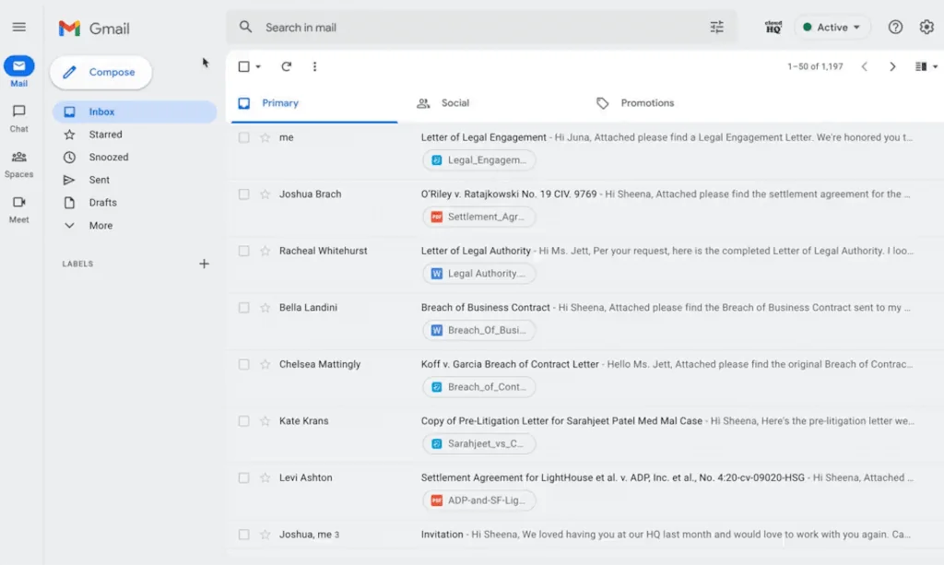Select the checkbox on Kate Krans's email

(243, 420)
